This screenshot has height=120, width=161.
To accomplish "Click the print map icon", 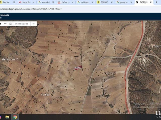I will click(x=11, y=24).
